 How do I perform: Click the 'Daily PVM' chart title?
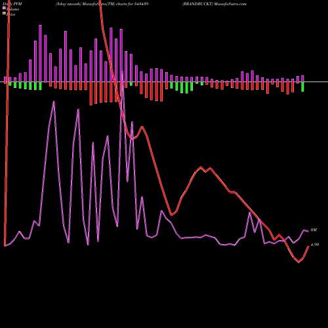12,4
